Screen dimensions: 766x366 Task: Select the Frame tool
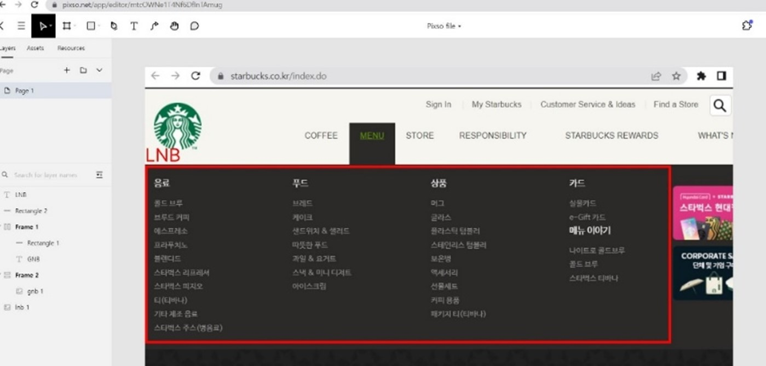66,26
